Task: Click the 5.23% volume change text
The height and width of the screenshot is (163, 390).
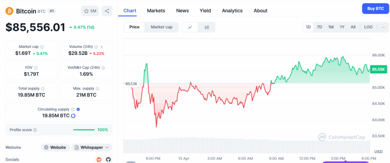Action: 98,53
